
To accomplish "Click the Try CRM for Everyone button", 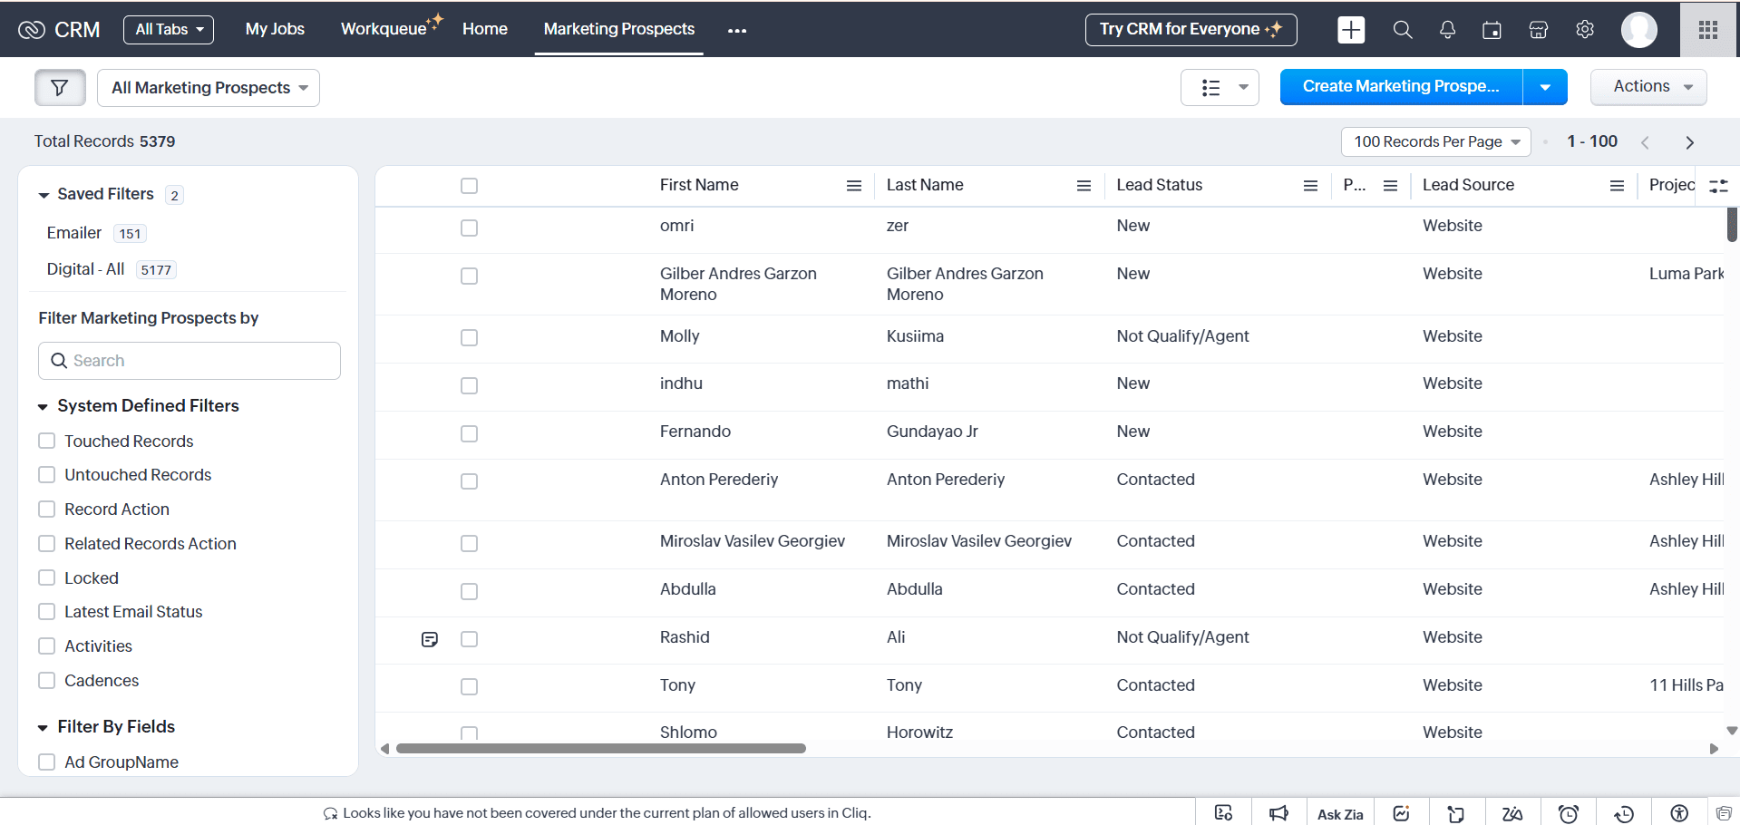I will pos(1190,29).
